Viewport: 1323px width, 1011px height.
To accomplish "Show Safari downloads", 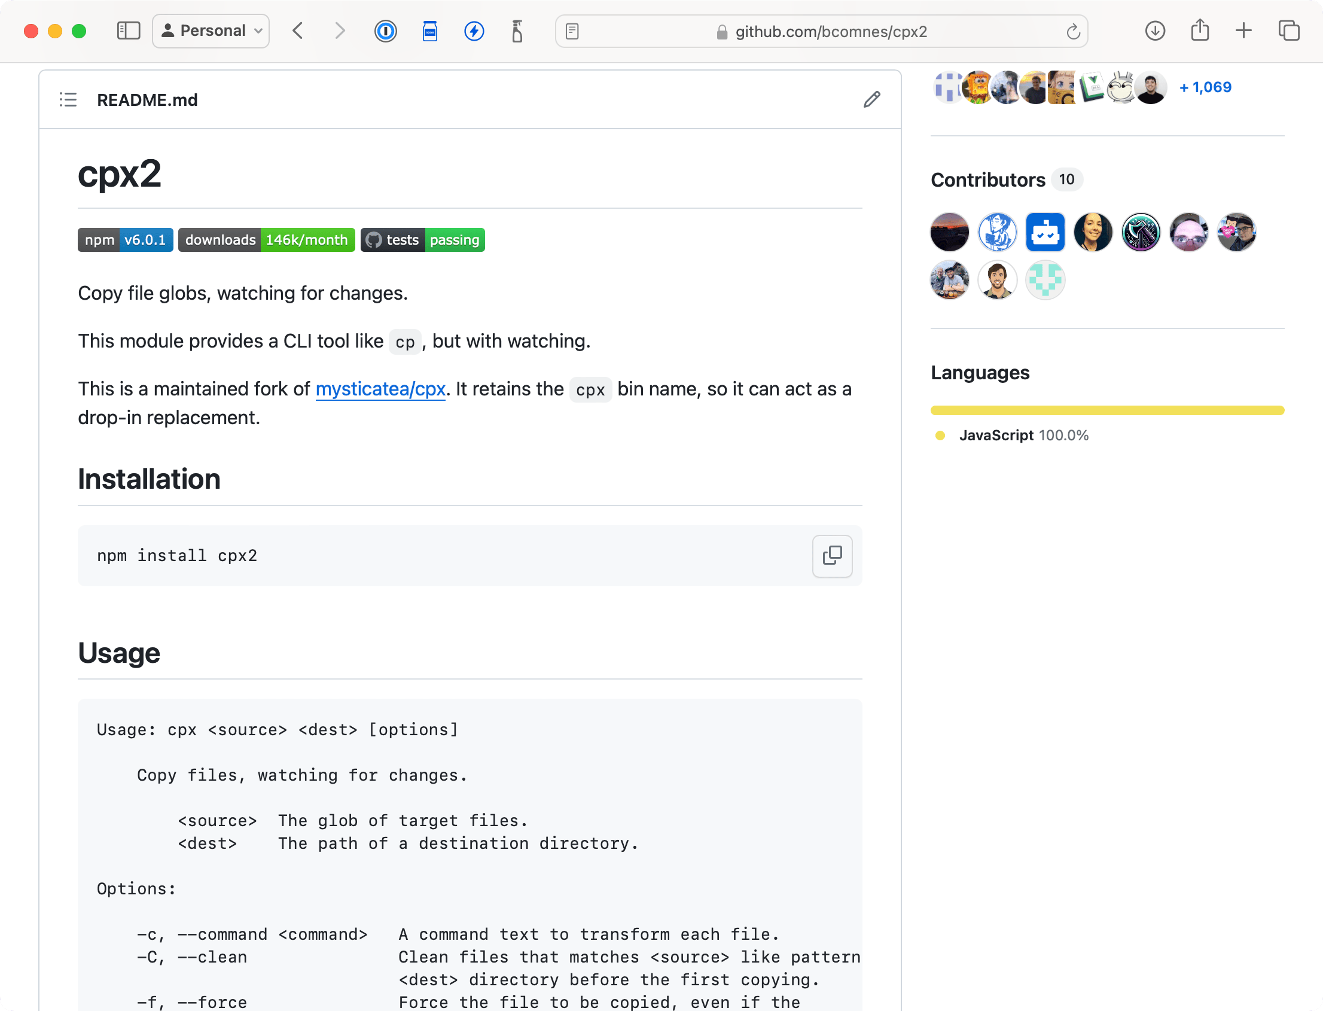I will (1154, 31).
